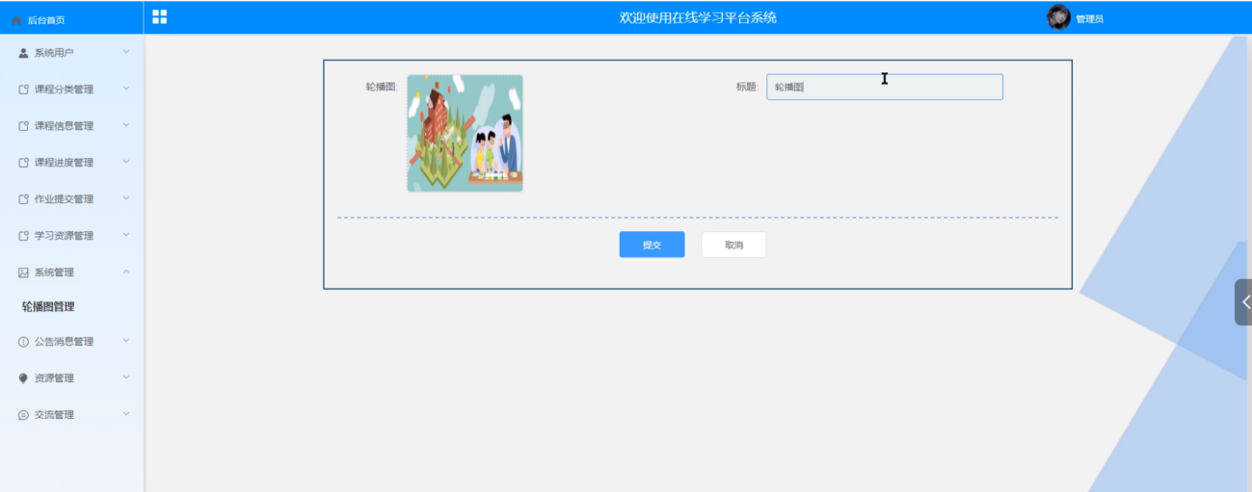Expand the 课程进度管理 chevron

(126, 162)
